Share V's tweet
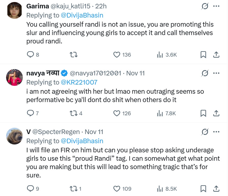228x196 pixels. tap(216, 188)
